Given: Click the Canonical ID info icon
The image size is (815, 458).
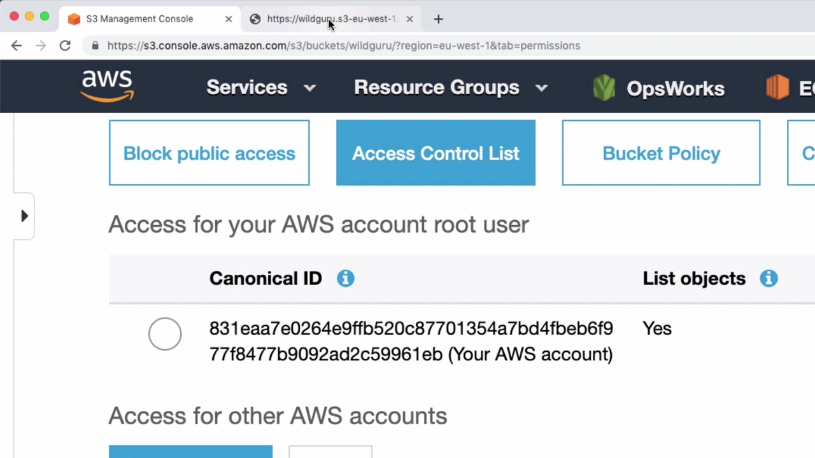Looking at the screenshot, I should click(x=345, y=278).
